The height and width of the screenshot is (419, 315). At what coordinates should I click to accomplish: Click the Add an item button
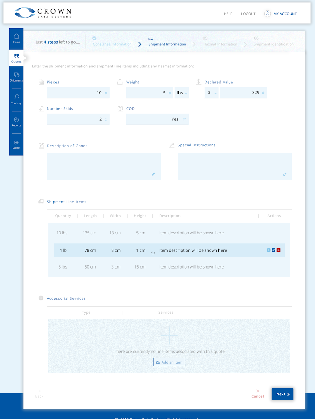coord(169,362)
